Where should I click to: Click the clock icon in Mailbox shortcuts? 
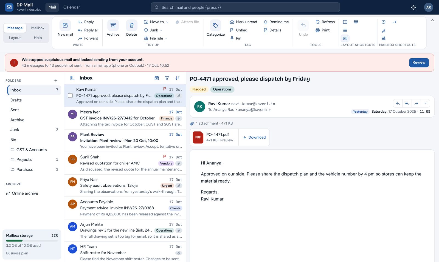tap(384, 22)
